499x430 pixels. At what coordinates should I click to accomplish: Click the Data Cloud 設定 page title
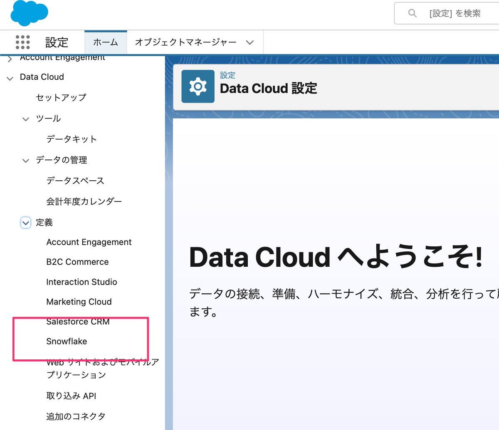(x=268, y=88)
